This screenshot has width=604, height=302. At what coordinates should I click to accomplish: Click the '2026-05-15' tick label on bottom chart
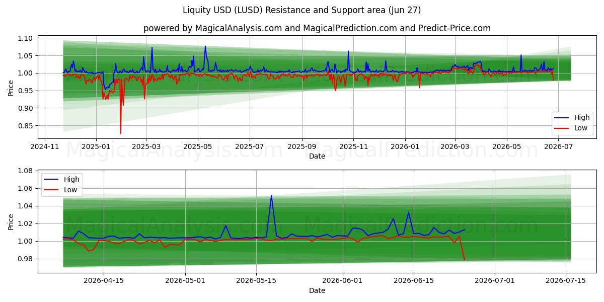256,280
